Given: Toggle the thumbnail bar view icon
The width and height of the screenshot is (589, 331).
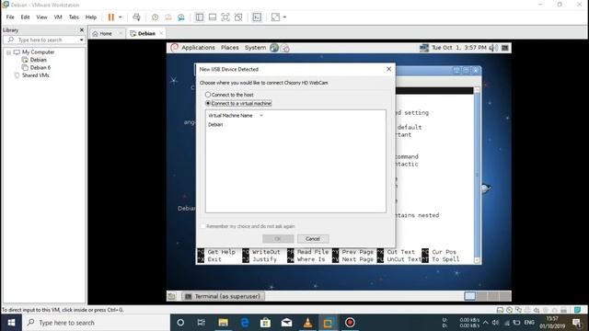Looking at the screenshot, I should 213,17.
